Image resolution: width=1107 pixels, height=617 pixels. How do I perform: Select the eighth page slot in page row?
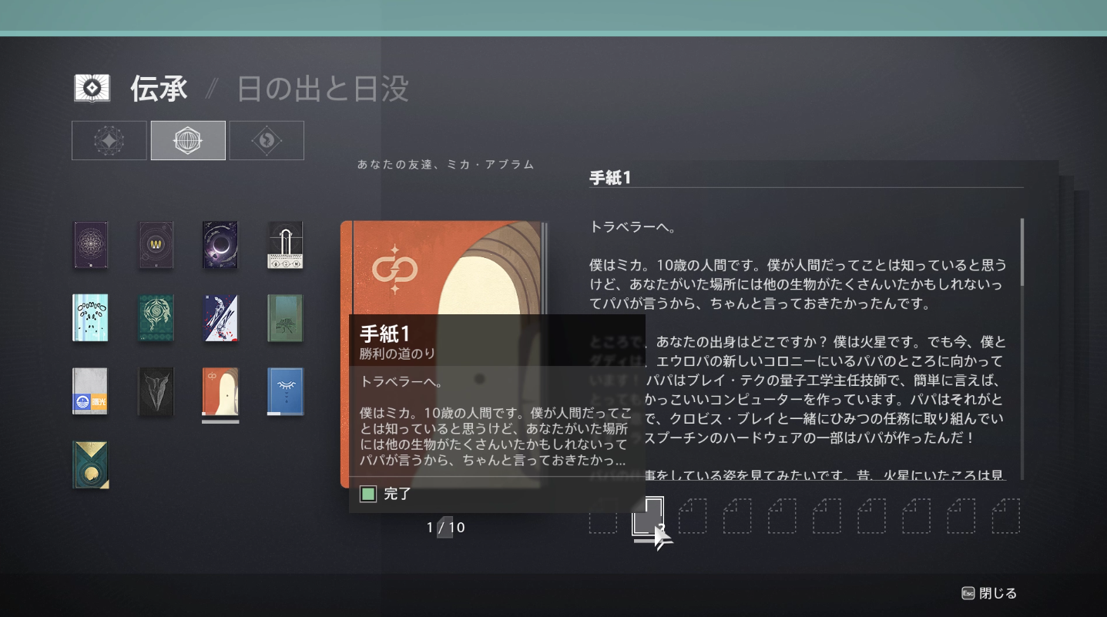coord(916,516)
